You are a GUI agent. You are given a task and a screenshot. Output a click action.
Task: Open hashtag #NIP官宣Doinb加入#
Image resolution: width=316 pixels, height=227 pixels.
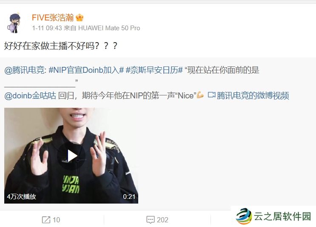coord(86,70)
